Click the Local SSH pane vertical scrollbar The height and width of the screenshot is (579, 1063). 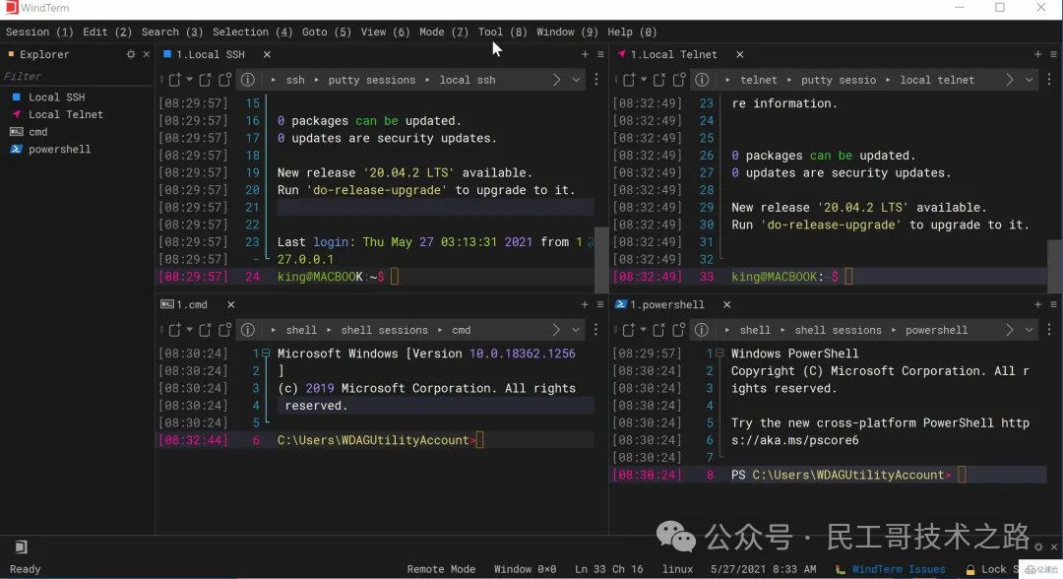[x=601, y=261]
